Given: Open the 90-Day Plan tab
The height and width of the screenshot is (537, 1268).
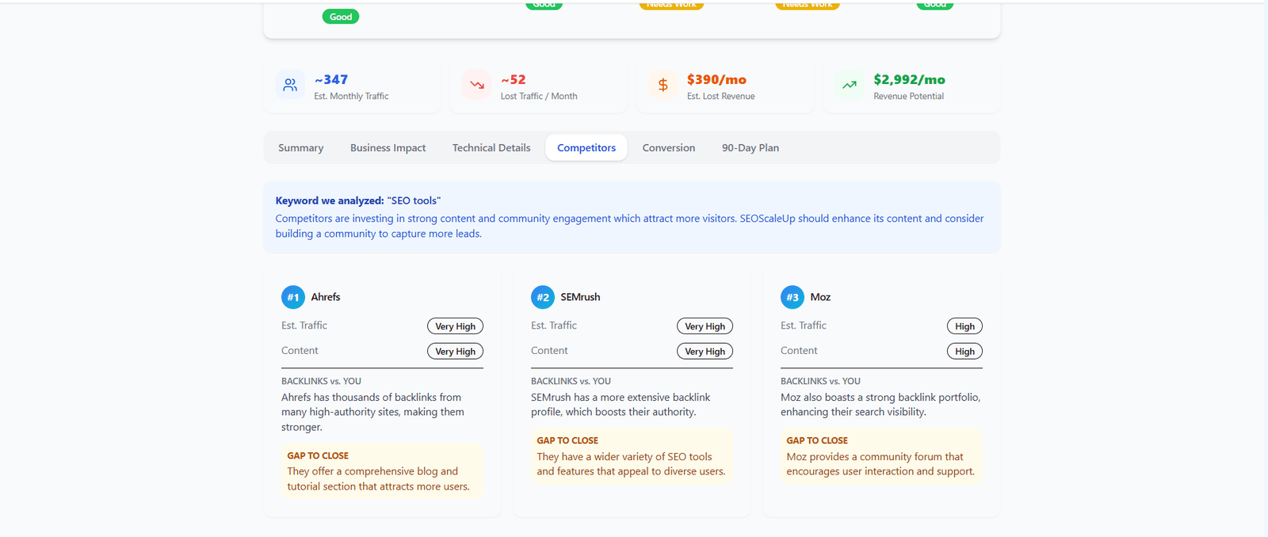Looking at the screenshot, I should 750,148.
